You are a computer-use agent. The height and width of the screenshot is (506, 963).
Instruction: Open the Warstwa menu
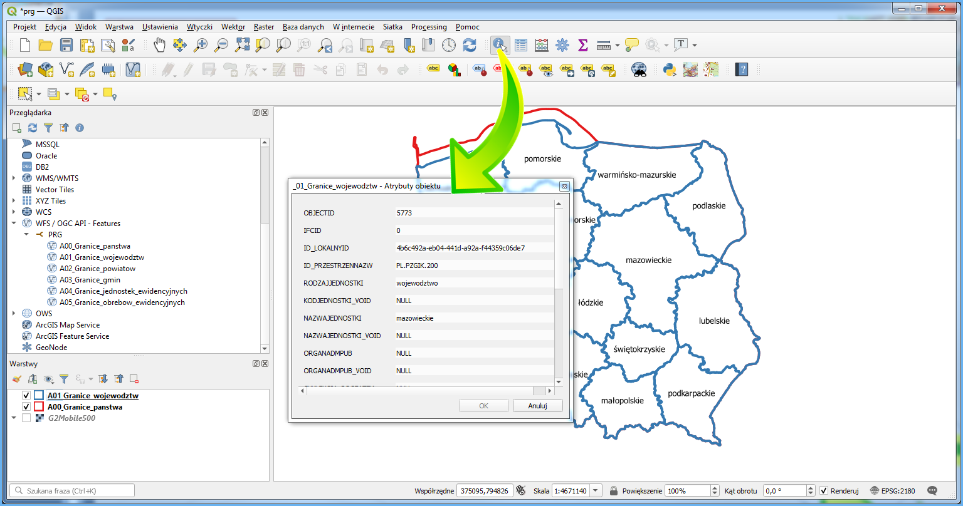coord(119,27)
